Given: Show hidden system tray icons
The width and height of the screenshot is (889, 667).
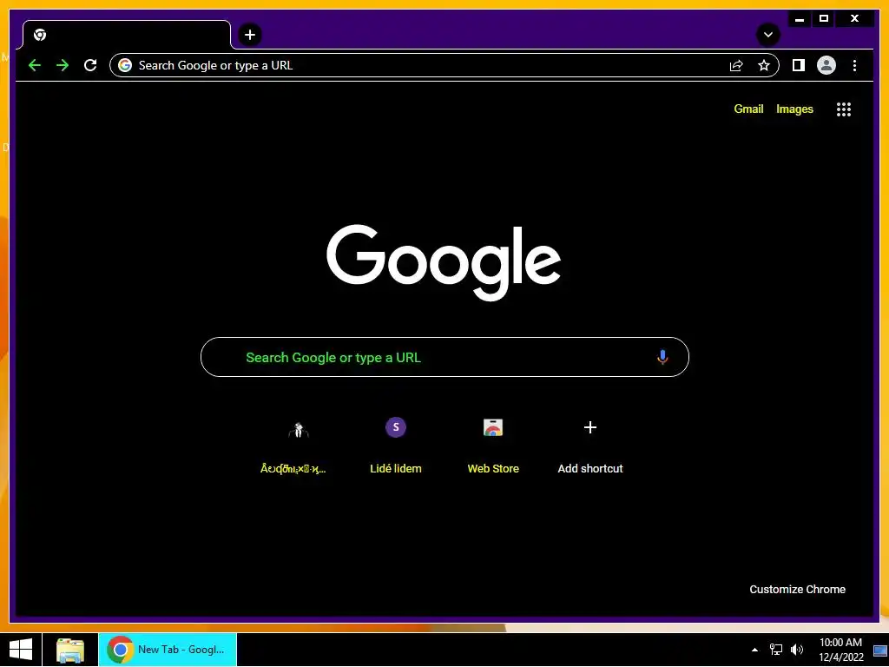Looking at the screenshot, I should [x=754, y=650].
